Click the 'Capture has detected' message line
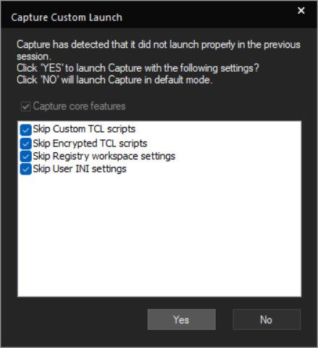Viewport: 318px width, 348px height. [x=159, y=45]
